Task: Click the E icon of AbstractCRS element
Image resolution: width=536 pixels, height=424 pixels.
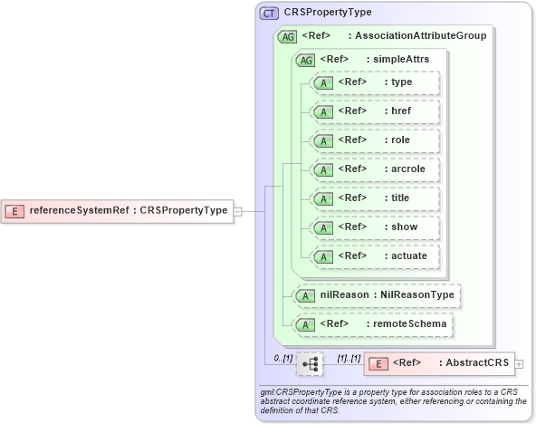Action: (x=378, y=364)
